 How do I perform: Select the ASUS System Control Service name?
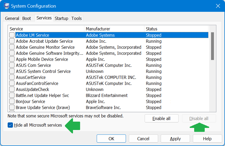(x=43, y=71)
